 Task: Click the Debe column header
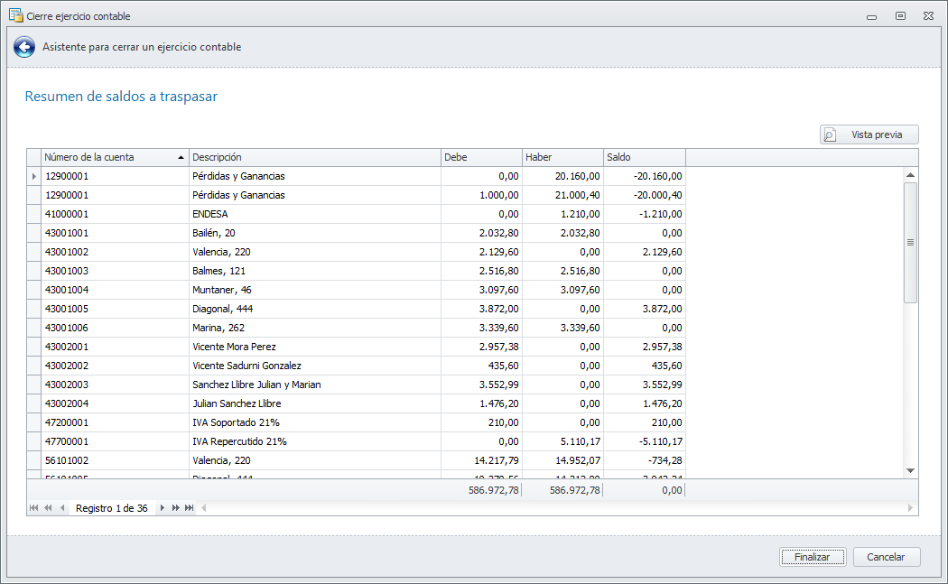point(481,157)
